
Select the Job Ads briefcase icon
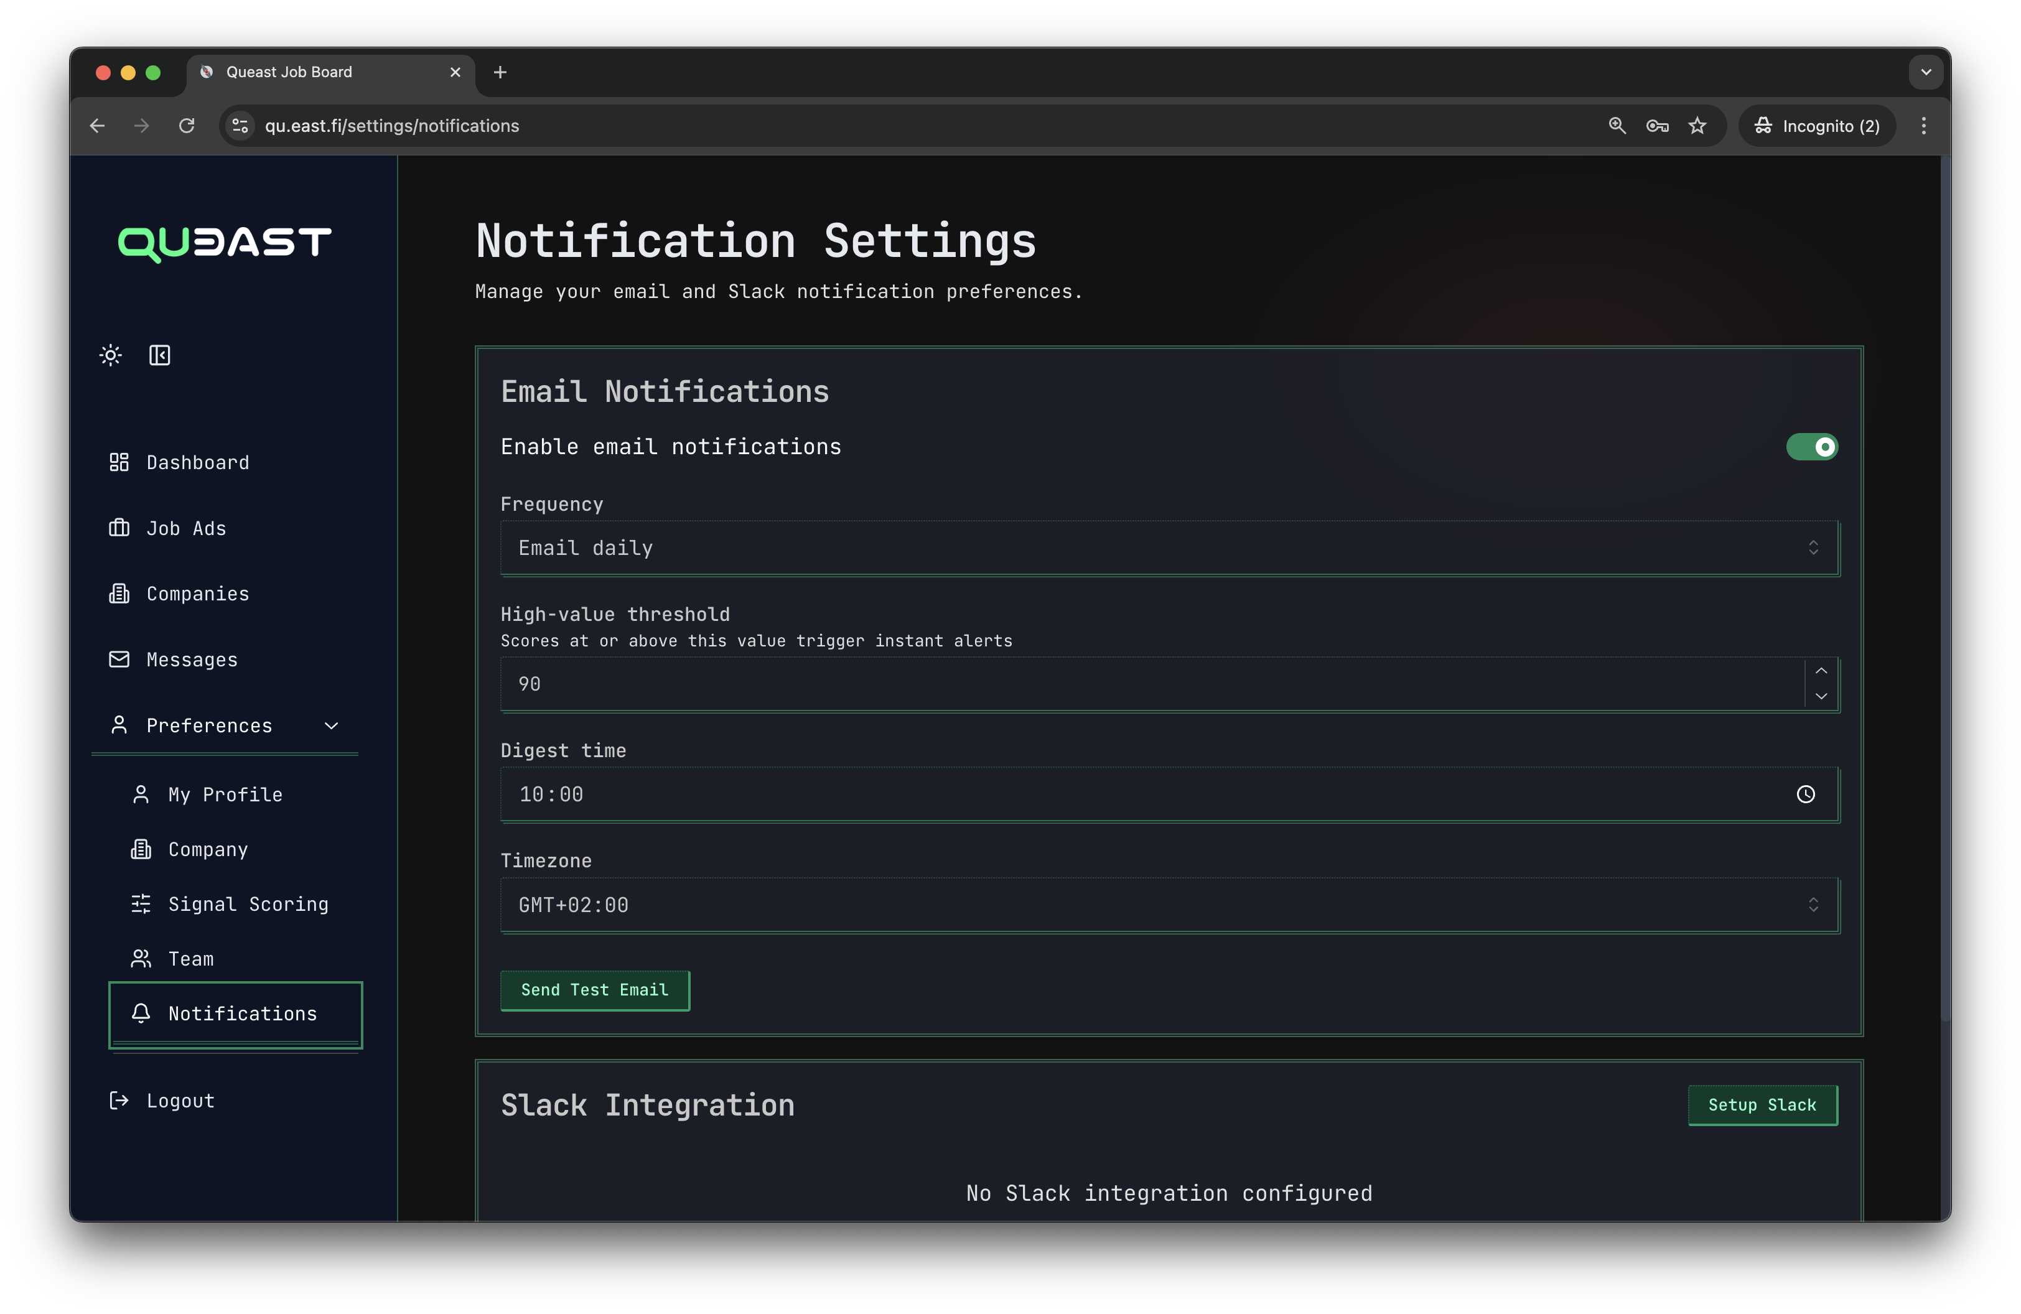coord(119,528)
